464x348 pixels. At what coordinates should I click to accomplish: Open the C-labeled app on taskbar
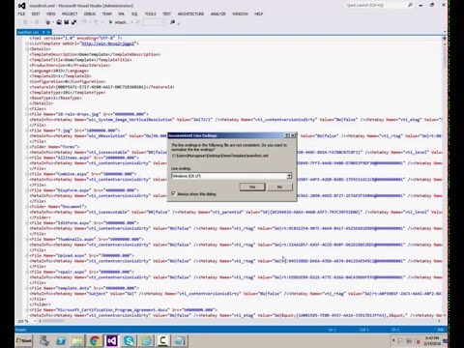163,340
